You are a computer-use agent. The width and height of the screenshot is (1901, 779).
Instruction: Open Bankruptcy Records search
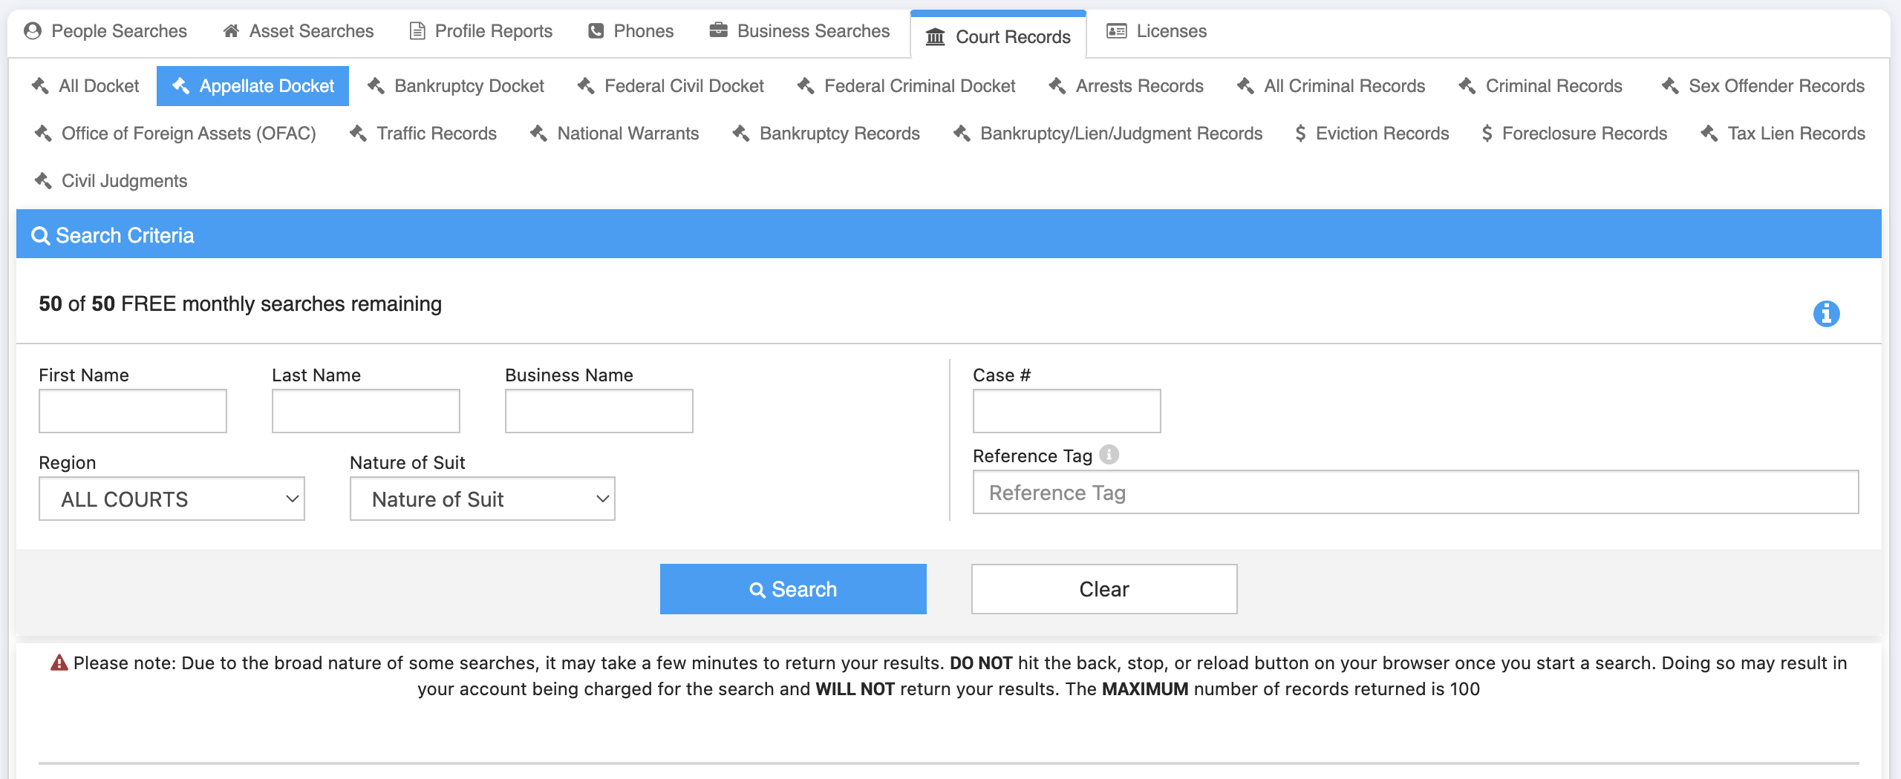coord(826,134)
